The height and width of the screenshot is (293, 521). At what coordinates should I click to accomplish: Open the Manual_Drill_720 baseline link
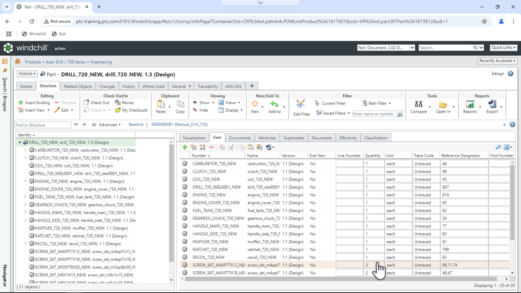click(179, 124)
